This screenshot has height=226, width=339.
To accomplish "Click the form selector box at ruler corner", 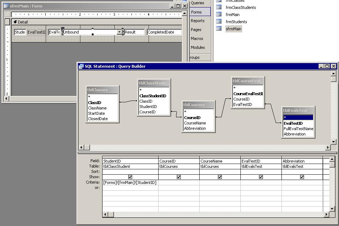I will 8,15.
